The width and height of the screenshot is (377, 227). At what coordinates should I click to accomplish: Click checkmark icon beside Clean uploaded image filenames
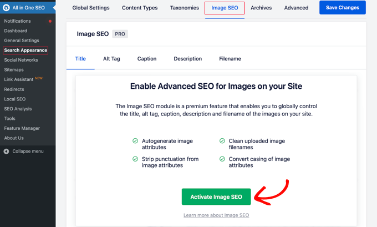click(222, 141)
